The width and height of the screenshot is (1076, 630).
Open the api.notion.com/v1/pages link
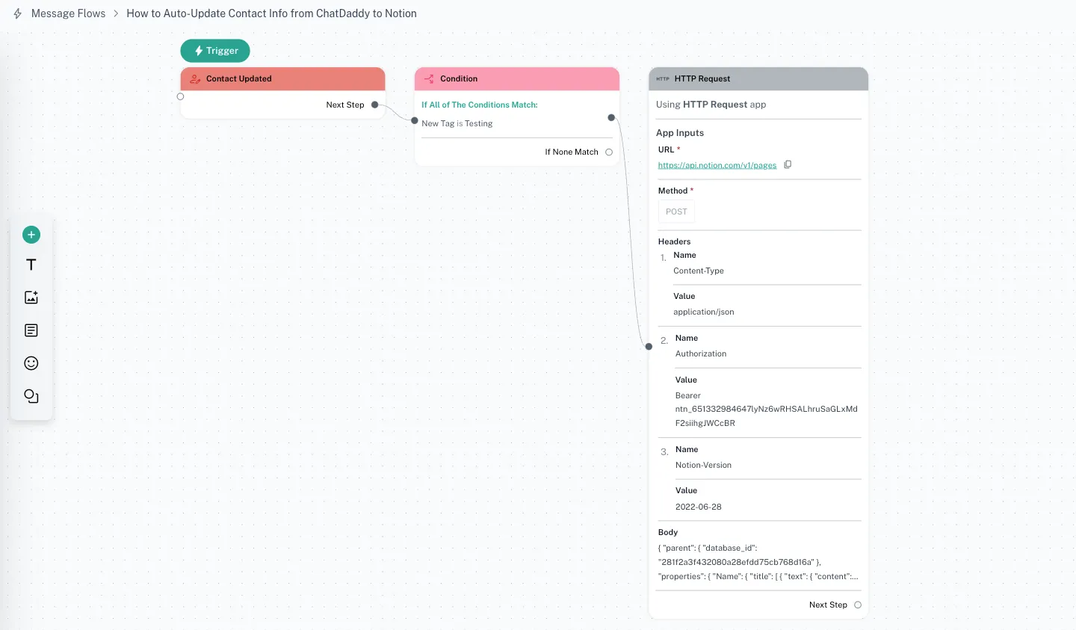(x=717, y=165)
